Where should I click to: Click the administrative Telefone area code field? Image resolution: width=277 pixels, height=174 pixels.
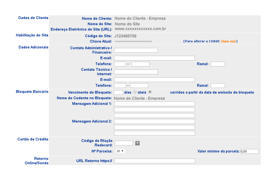(120, 64)
